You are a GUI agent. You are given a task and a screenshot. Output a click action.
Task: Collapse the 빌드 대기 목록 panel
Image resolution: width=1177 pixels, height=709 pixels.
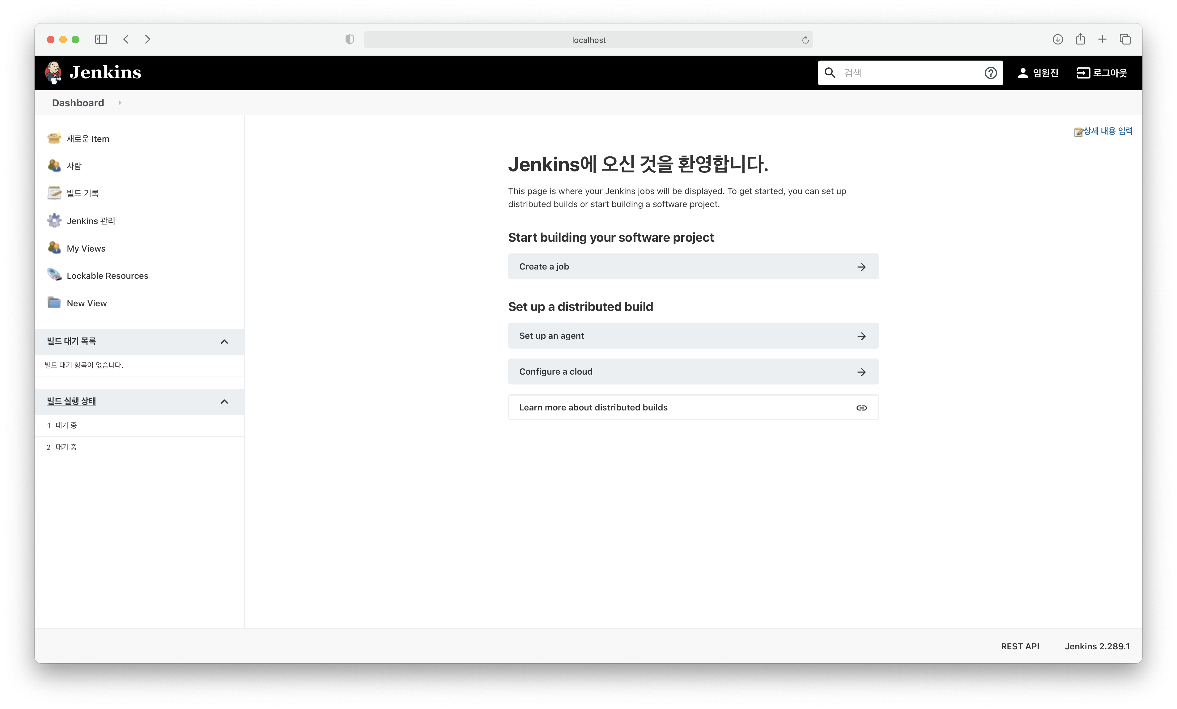[x=224, y=342]
